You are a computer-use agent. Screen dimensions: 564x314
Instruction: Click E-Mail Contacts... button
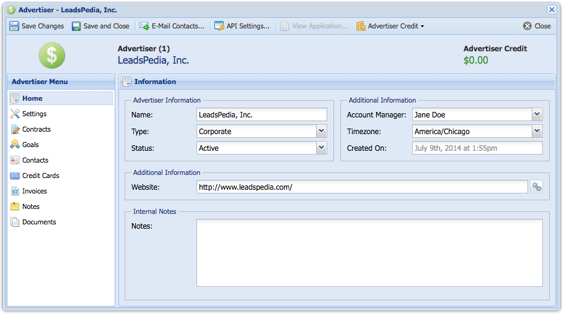172,26
